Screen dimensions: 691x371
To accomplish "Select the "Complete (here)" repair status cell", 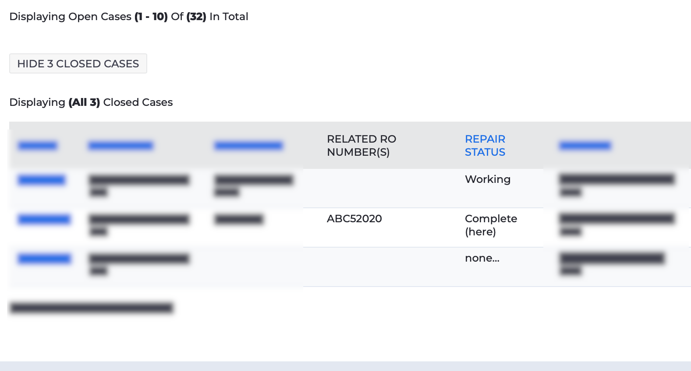I will [x=491, y=225].
